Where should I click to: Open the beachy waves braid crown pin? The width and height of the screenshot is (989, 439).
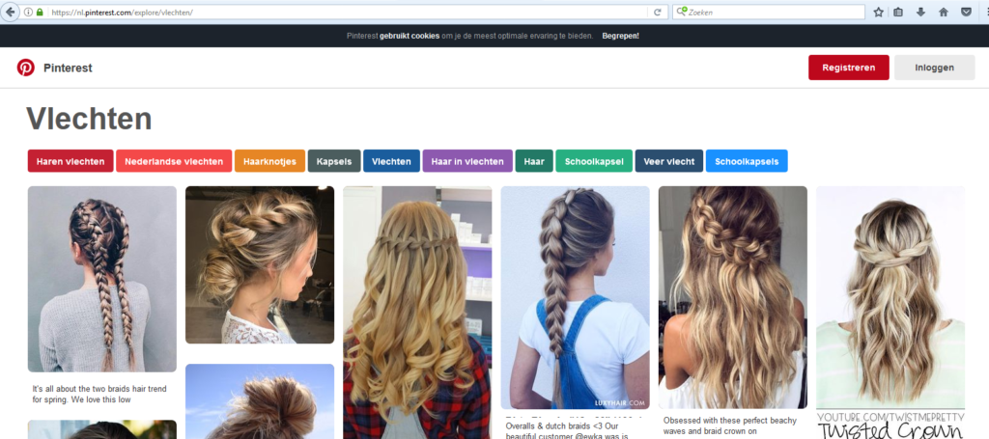(733, 297)
